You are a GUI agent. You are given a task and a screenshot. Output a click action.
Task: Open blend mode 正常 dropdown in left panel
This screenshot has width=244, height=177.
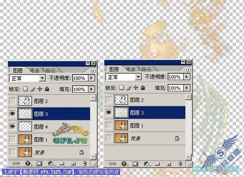click(42, 78)
